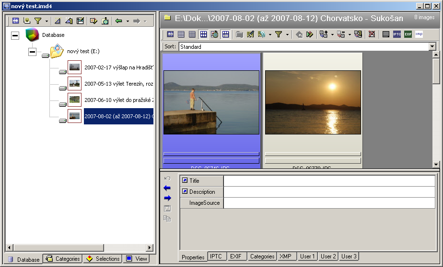Click the gray folder icon in image toolbar
443x267 pixels.
point(239,34)
